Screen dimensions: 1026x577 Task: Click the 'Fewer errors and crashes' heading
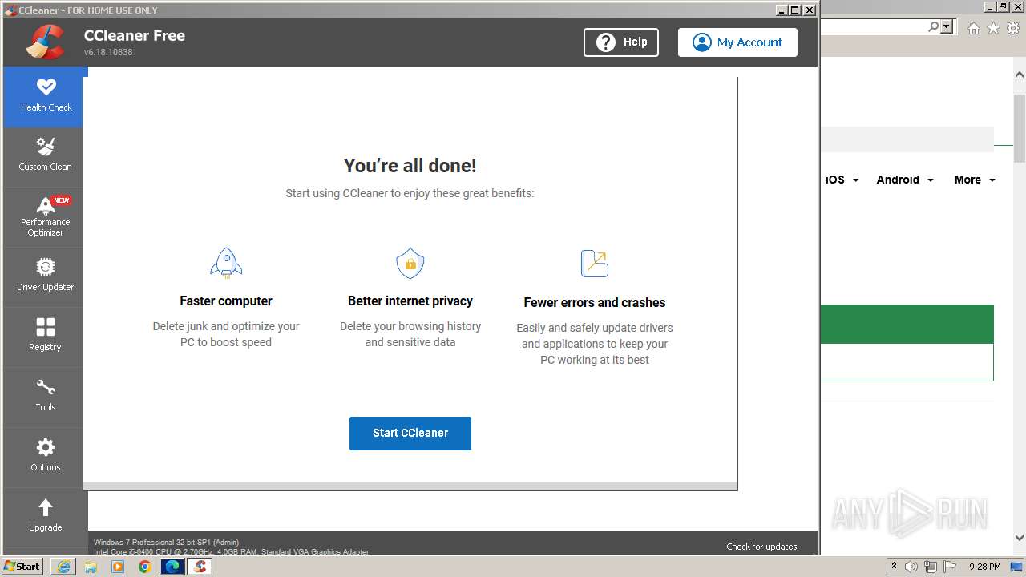[595, 303]
